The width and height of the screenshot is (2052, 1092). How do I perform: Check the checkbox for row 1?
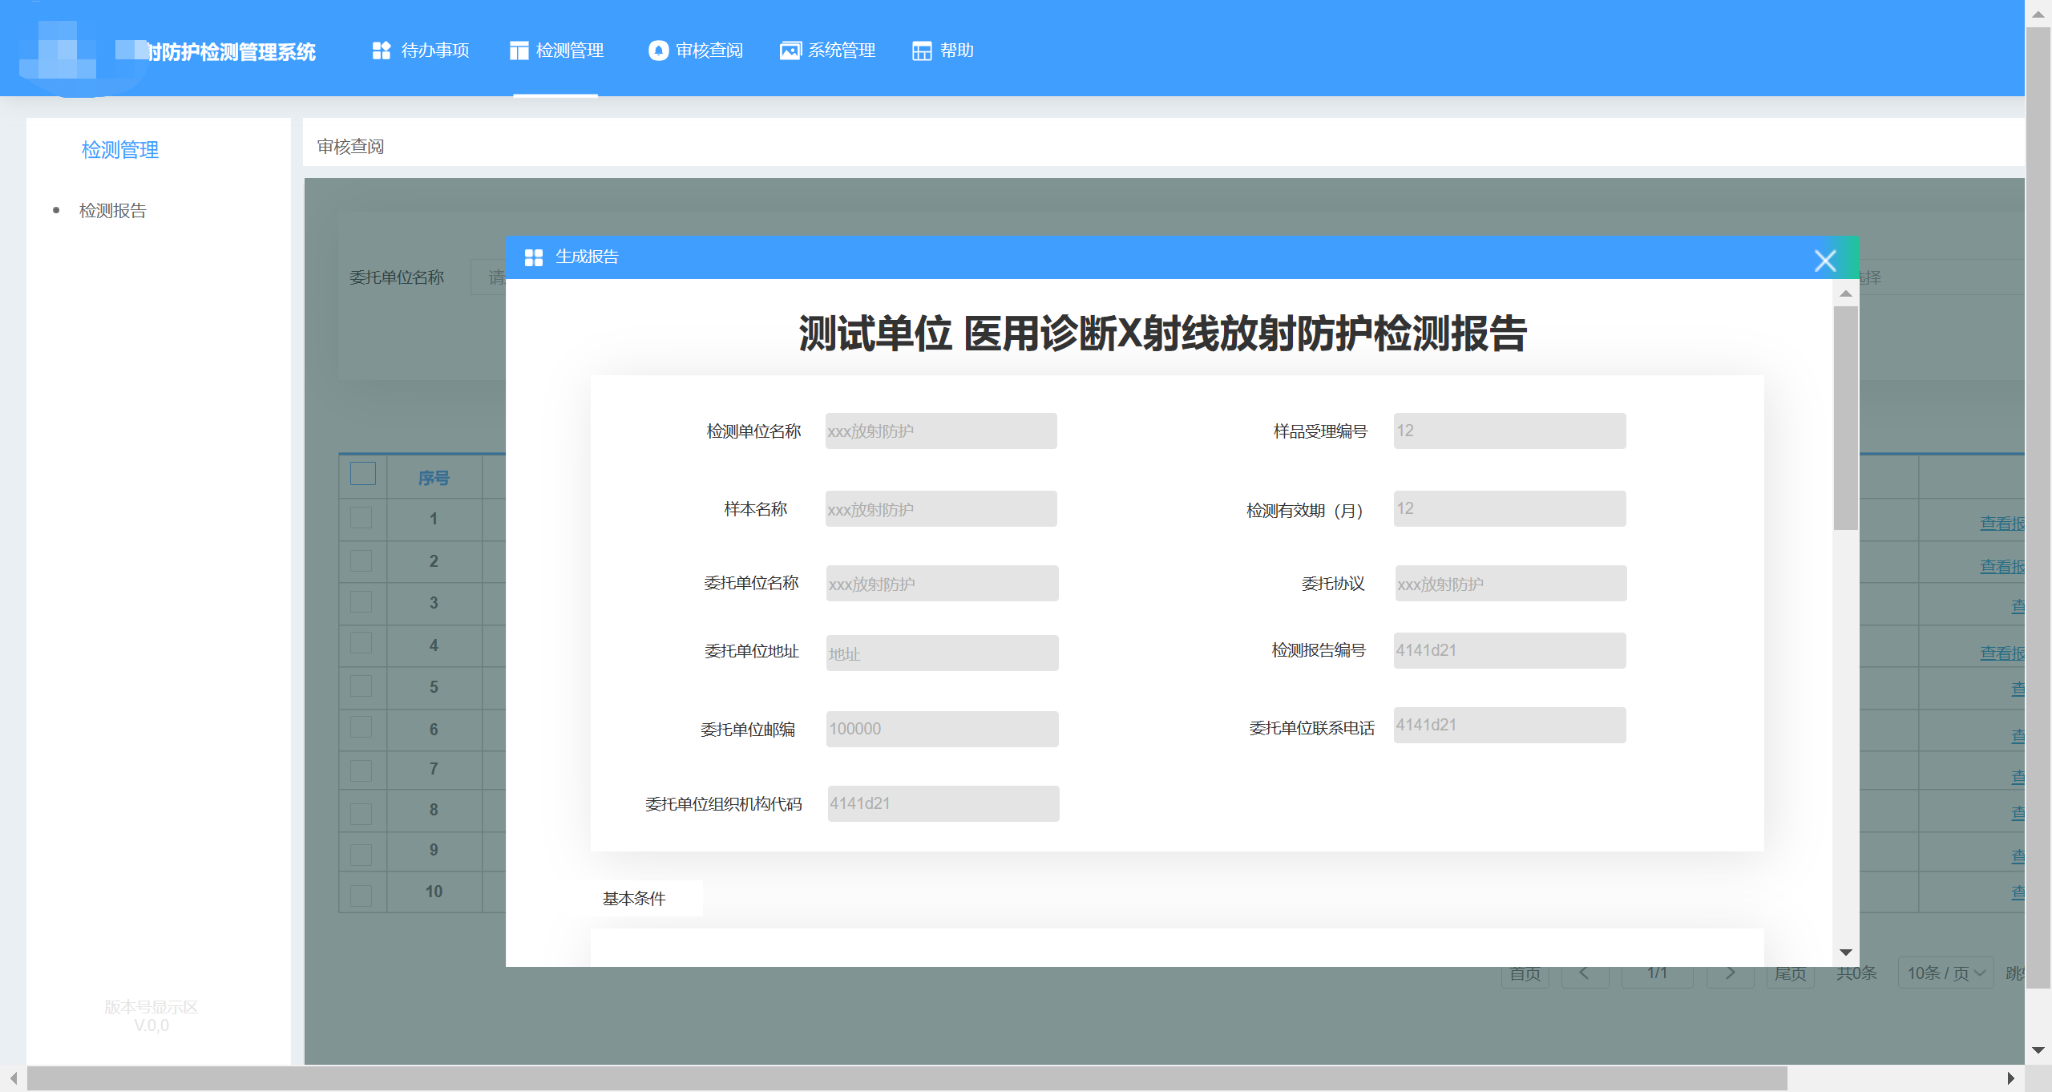362,518
